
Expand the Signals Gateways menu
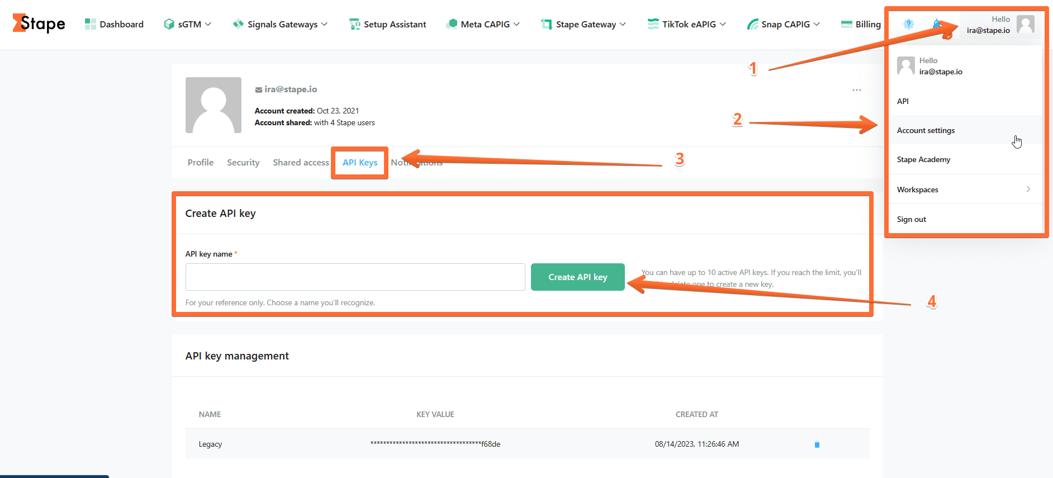(281, 24)
